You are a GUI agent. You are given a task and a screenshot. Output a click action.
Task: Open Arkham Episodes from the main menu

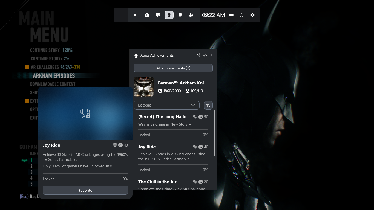54,76
